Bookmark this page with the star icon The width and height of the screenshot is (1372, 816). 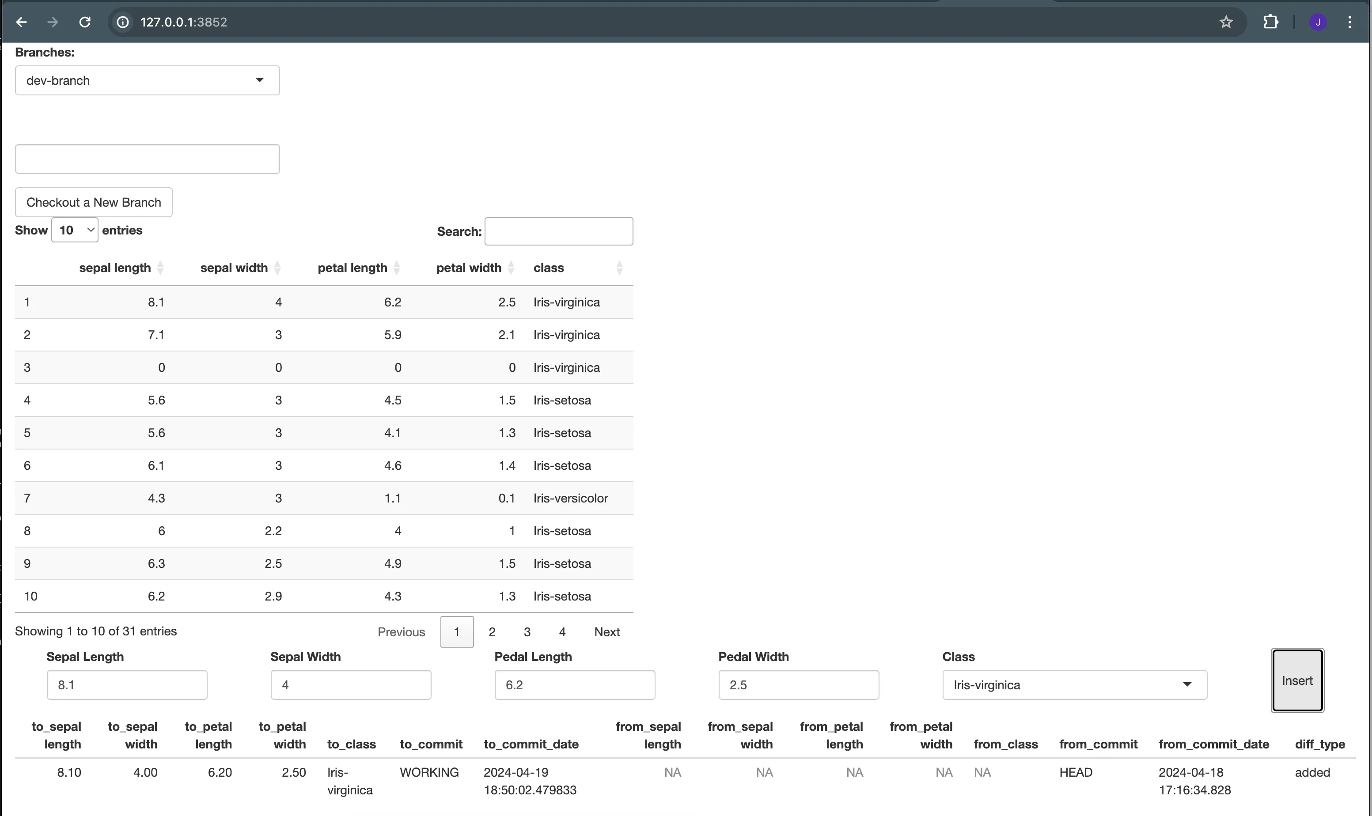1226,22
